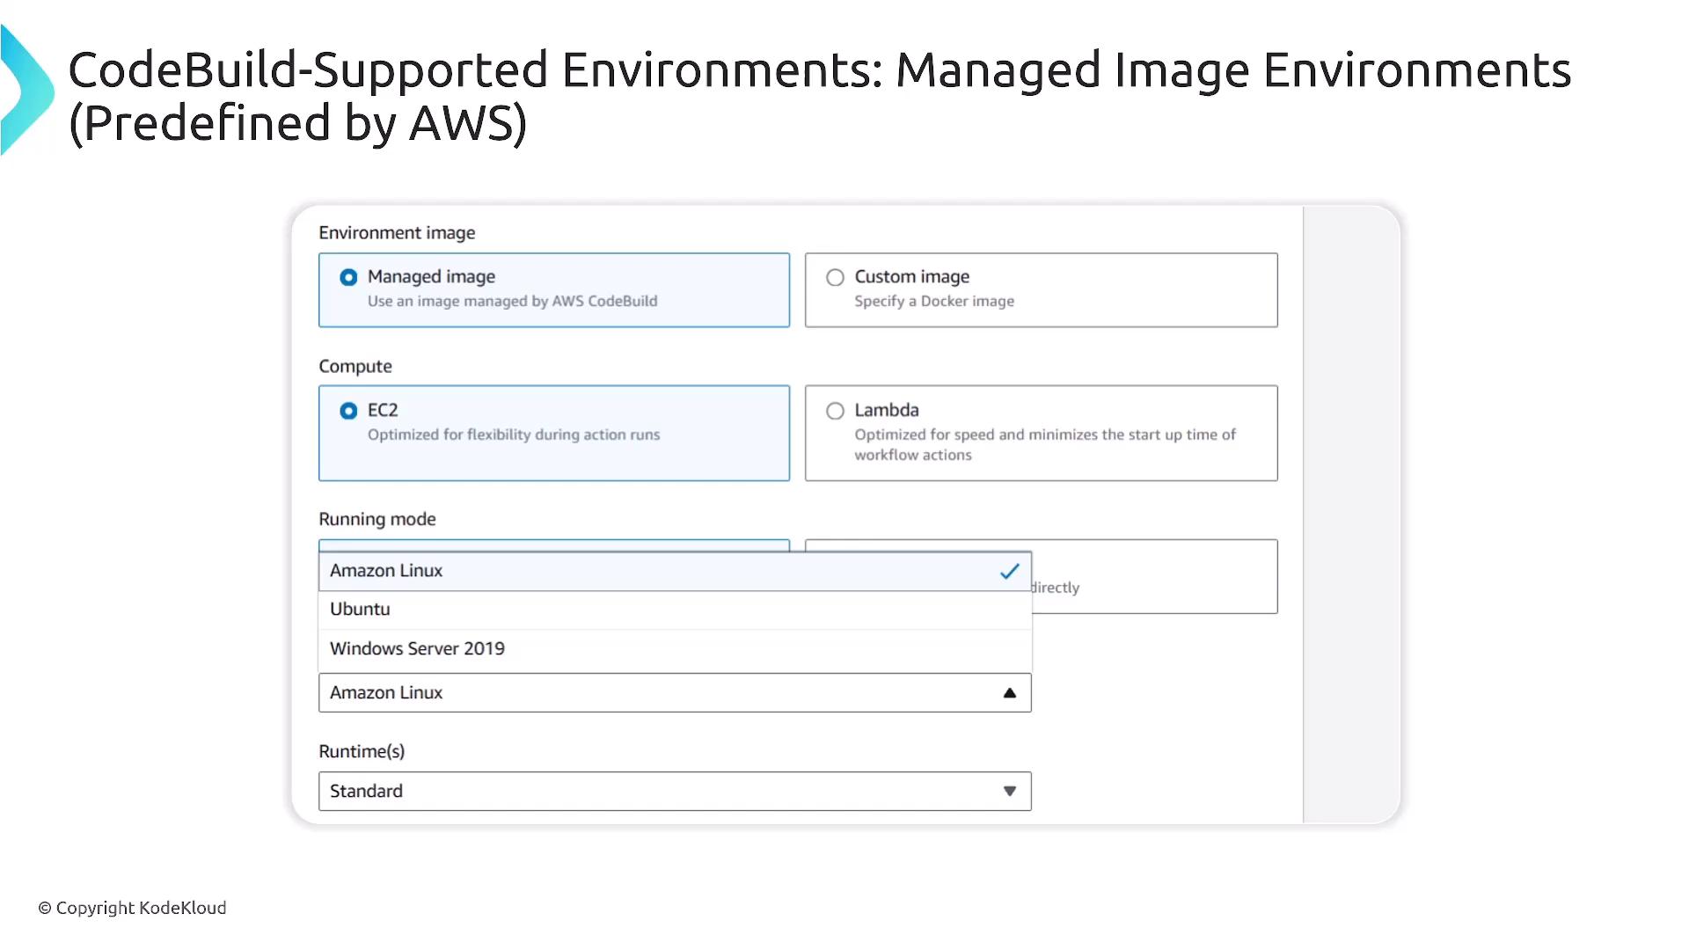Select the Custom image radio button
Image resolution: width=1689 pixels, height=950 pixels.
(835, 278)
